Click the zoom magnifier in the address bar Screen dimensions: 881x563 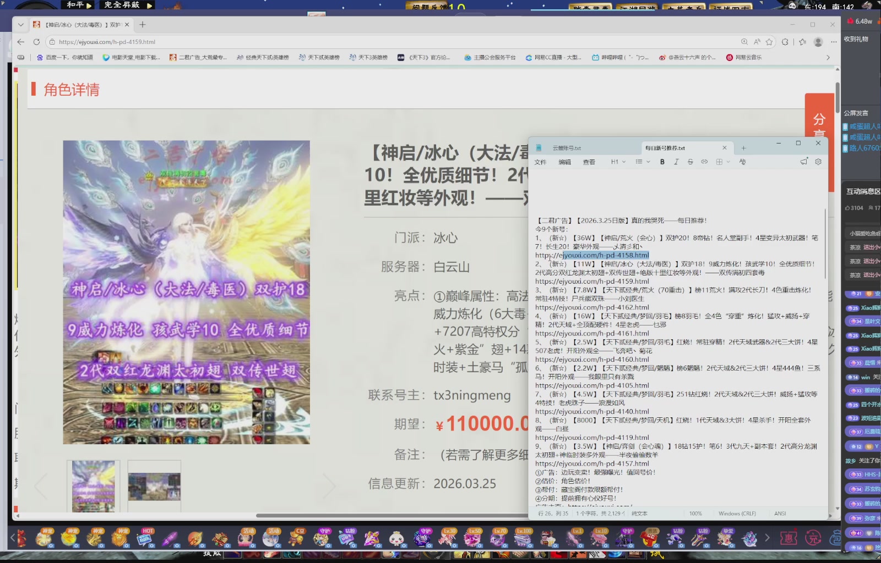744,41
